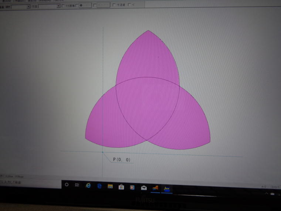Toggle the "<" checkbox in control bar
Viewport: 281px width, 211px height.
(x=129, y=5)
